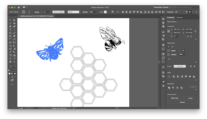Select the Type tool

coord(10,30)
